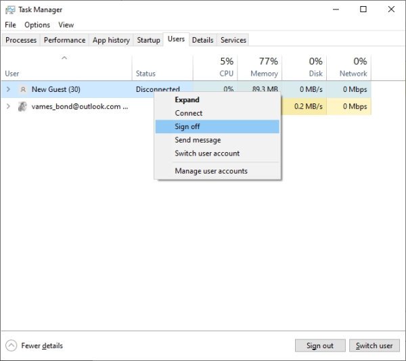Open the View menu
This screenshot has height=361, width=406.
pyautogui.click(x=66, y=25)
